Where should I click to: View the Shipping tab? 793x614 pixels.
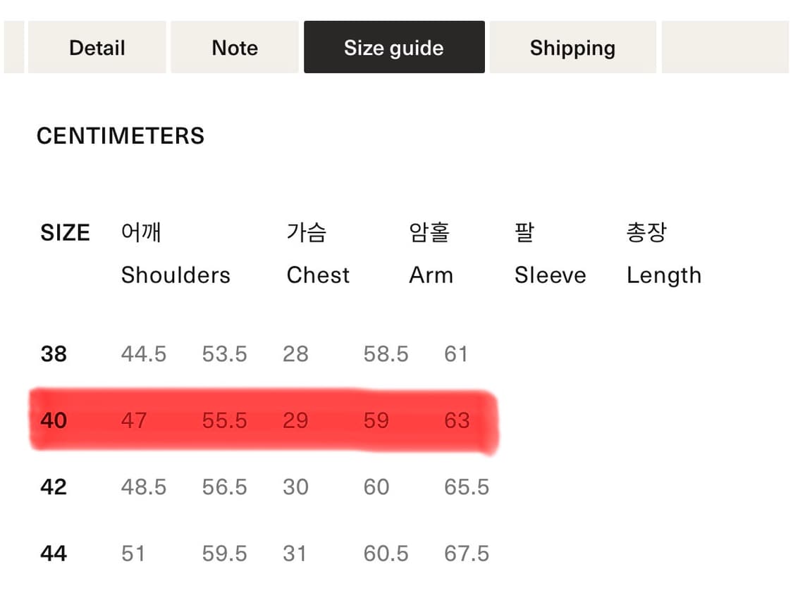tap(572, 47)
